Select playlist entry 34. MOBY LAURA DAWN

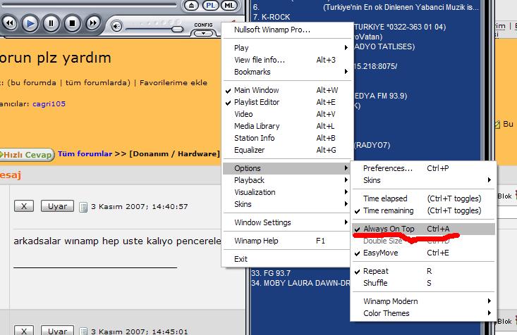coord(300,283)
